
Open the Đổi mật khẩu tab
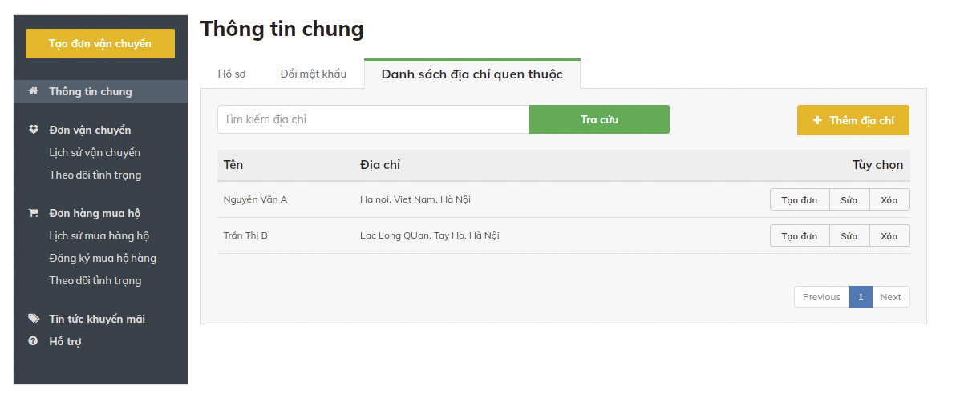313,74
